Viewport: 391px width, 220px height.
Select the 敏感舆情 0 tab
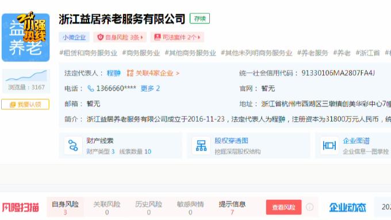tap(190, 207)
